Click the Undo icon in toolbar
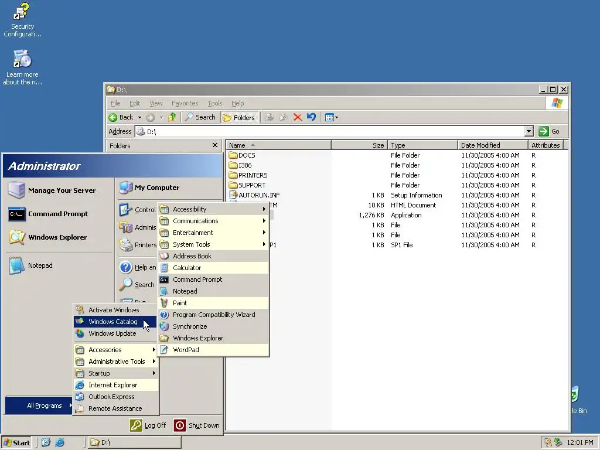This screenshot has height=450, width=600. click(312, 117)
